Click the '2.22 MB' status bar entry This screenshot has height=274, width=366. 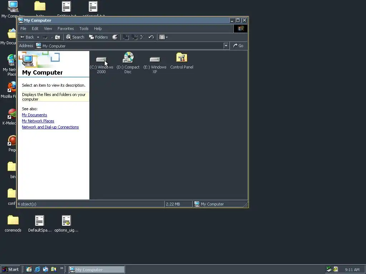click(x=173, y=204)
